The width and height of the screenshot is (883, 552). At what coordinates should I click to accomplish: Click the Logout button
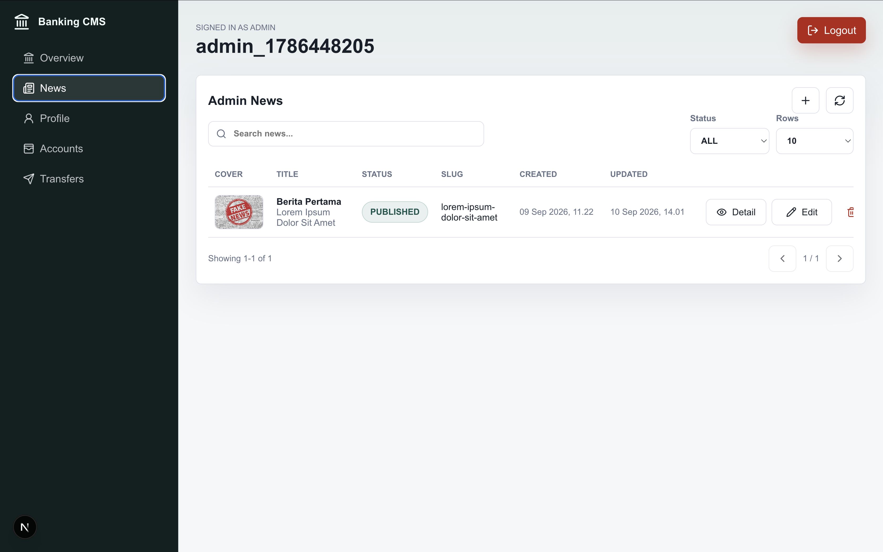[831, 30]
